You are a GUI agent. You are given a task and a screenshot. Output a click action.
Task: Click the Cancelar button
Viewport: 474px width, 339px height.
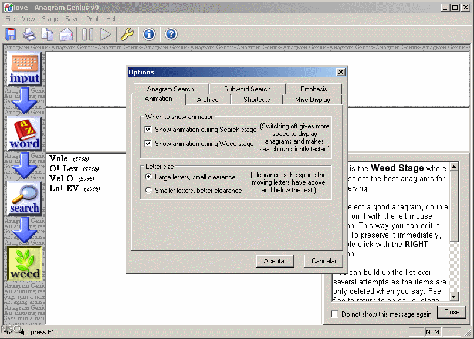tap(324, 261)
